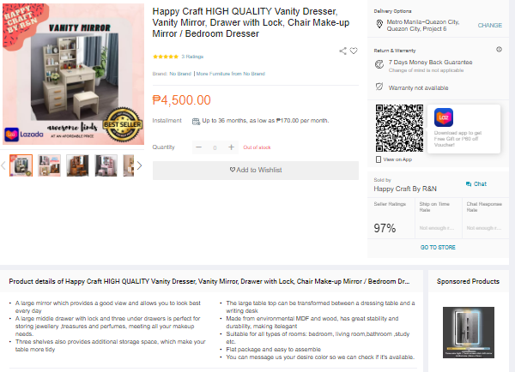The width and height of the screenshot is (515, 372).
Task: Show previous thumbnails with left arrow
Action: coord(3,165)
